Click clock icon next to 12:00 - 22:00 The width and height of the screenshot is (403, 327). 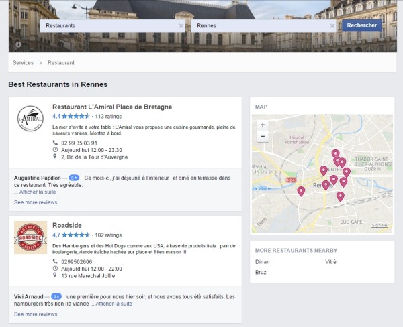55,269
